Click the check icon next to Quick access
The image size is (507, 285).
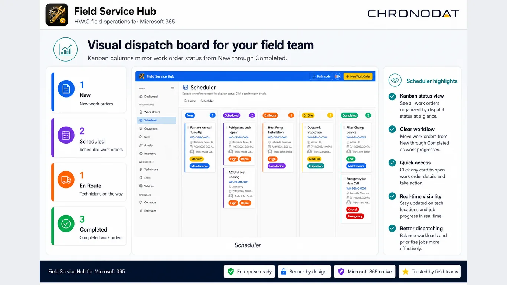point(392,163)
